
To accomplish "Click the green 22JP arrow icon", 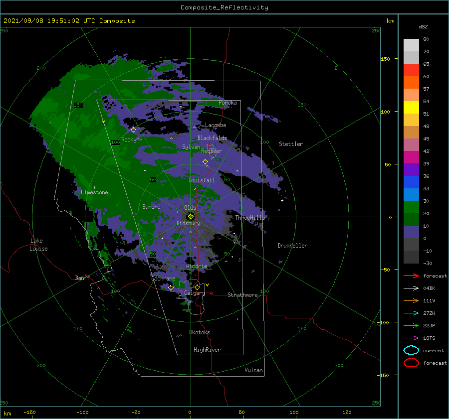I will click(x=411, y=325).
